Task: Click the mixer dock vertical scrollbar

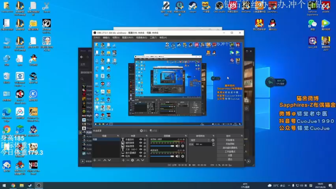Action: pyautogui.click(x=186, y=150)
